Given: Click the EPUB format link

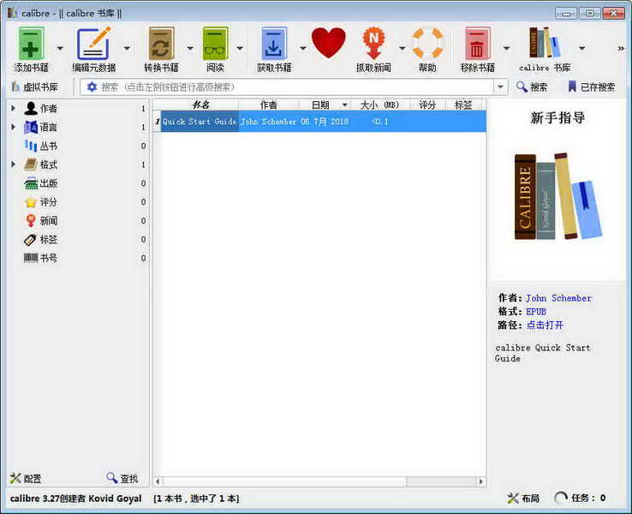Looking at the screenshot, I should tap(536, 312).
